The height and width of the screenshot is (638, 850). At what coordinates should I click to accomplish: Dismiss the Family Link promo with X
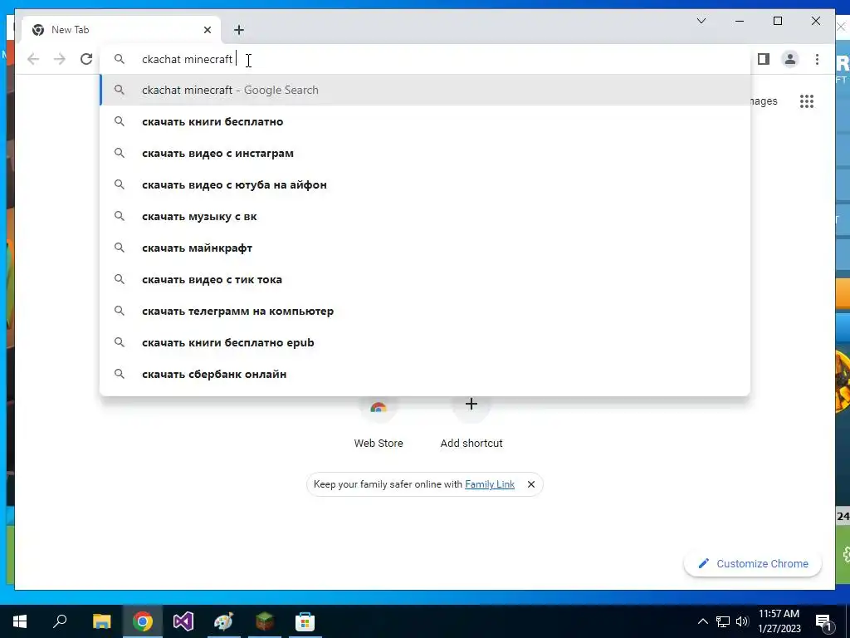531,484
